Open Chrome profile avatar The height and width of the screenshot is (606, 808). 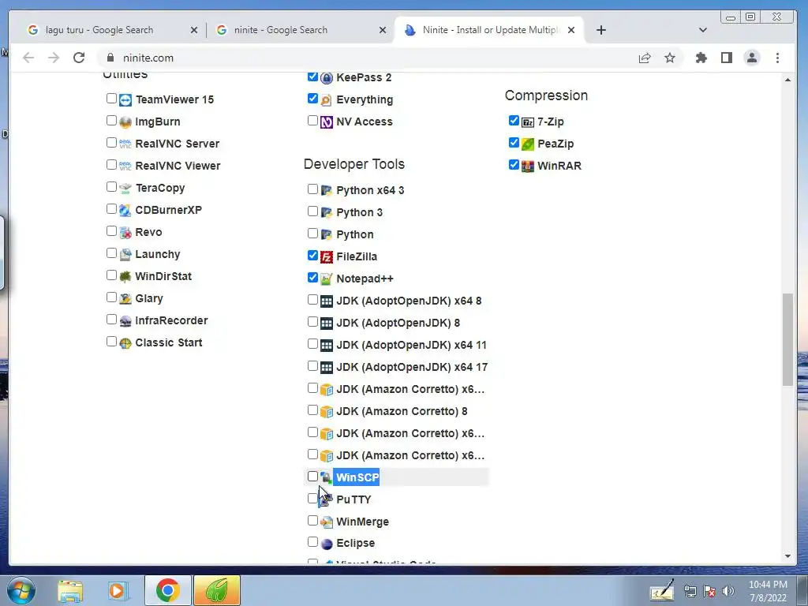(752, 58)
